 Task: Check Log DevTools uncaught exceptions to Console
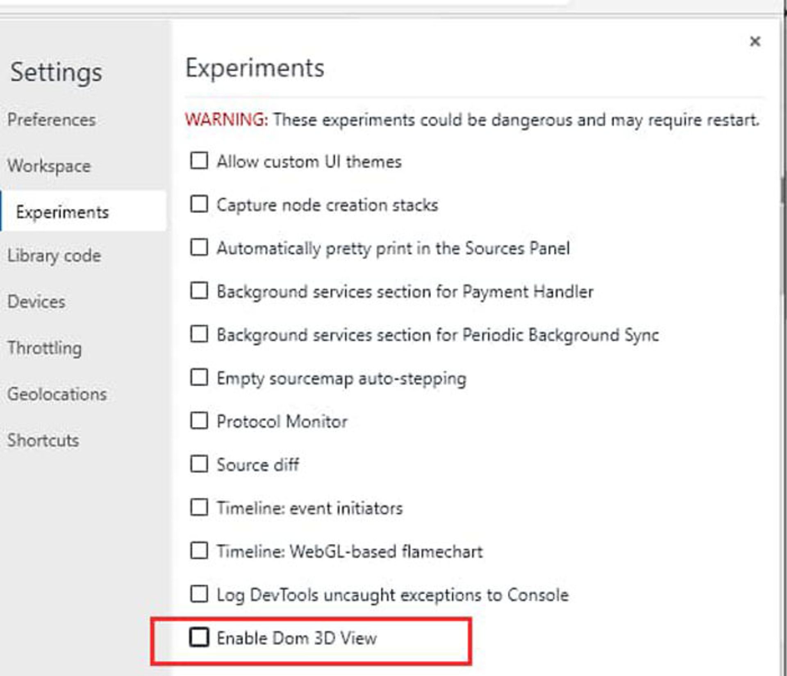(199, 594)
